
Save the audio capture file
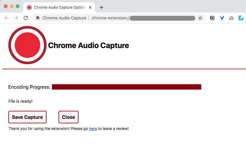[x=27, y=117]
